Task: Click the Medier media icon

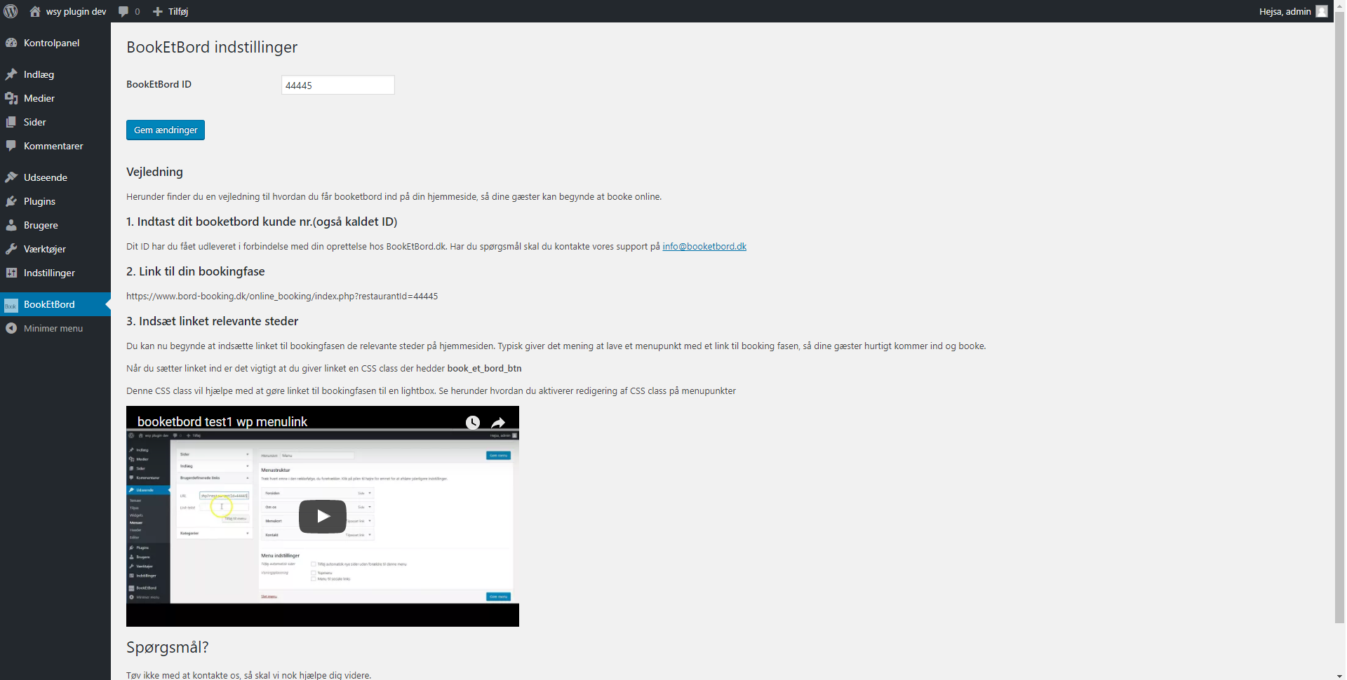Action: 11,98
